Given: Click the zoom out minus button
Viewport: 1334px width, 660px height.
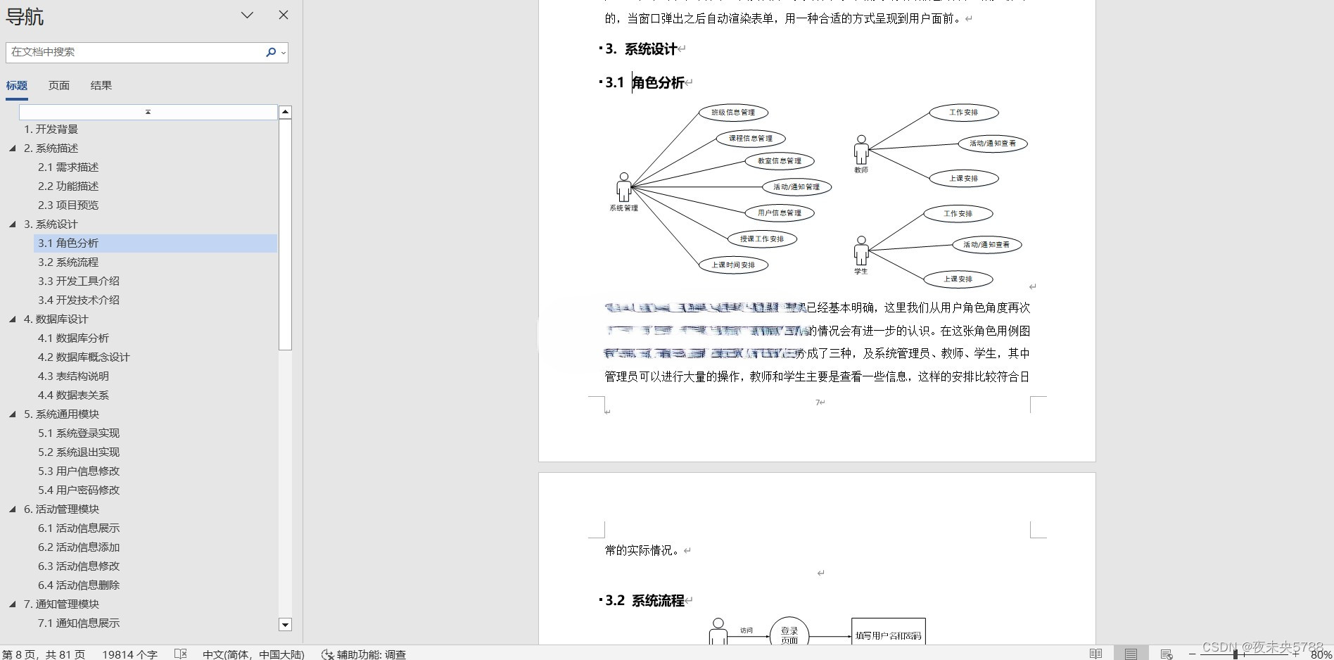Looking at the screenshot, I should [1191, 654].
